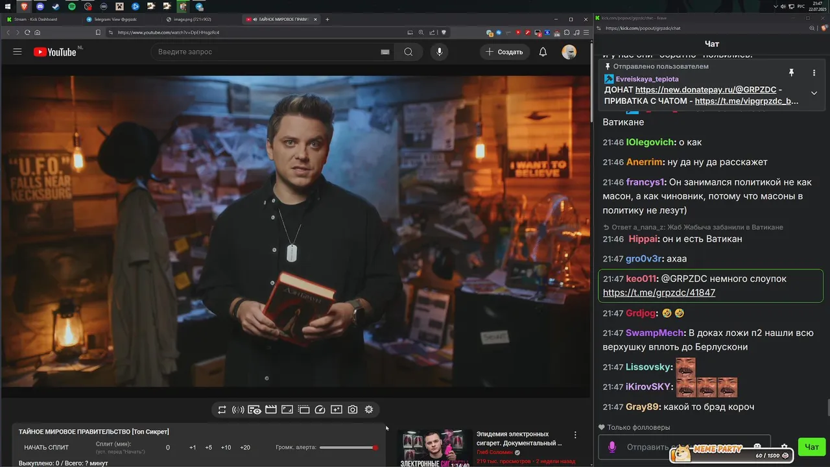
Task: Open the player toolbar gear settings
Action: pos(369,409)
